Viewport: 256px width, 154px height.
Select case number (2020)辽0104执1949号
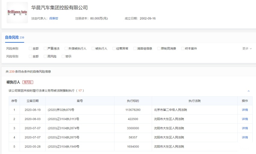[x=63, y=147]
